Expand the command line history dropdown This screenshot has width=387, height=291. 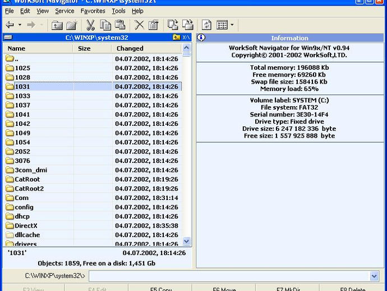click(x=374, y=276)
